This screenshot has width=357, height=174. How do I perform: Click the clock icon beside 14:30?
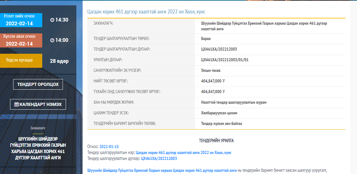(52, 20)
